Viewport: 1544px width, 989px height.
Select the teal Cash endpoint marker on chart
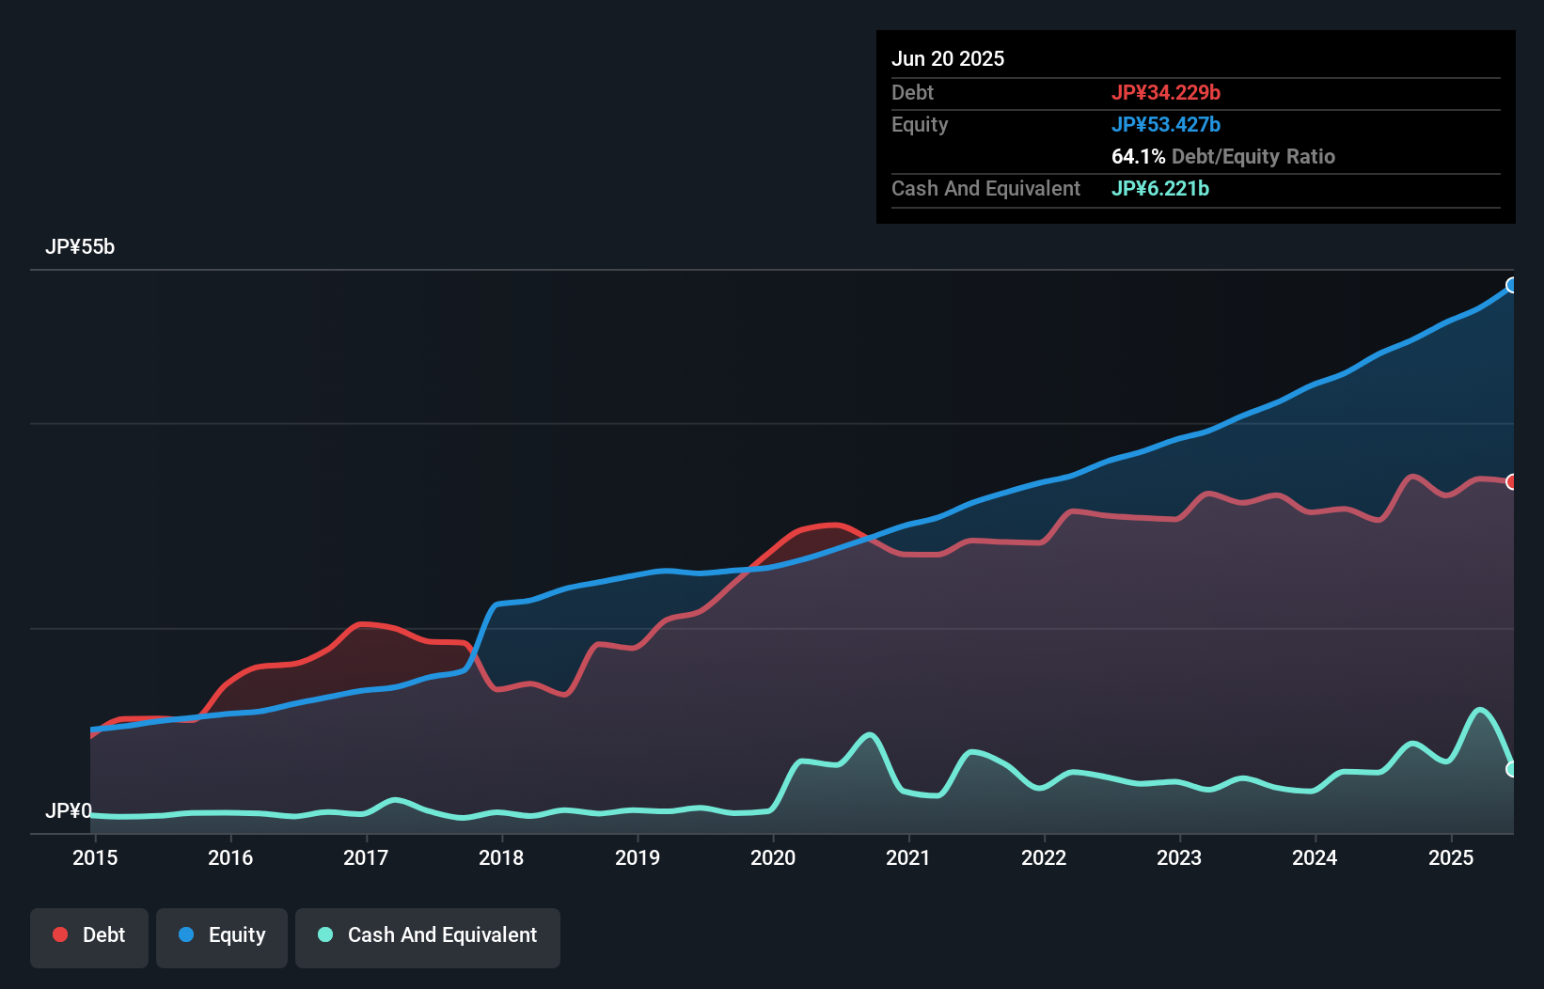(x=1512, y=771)
